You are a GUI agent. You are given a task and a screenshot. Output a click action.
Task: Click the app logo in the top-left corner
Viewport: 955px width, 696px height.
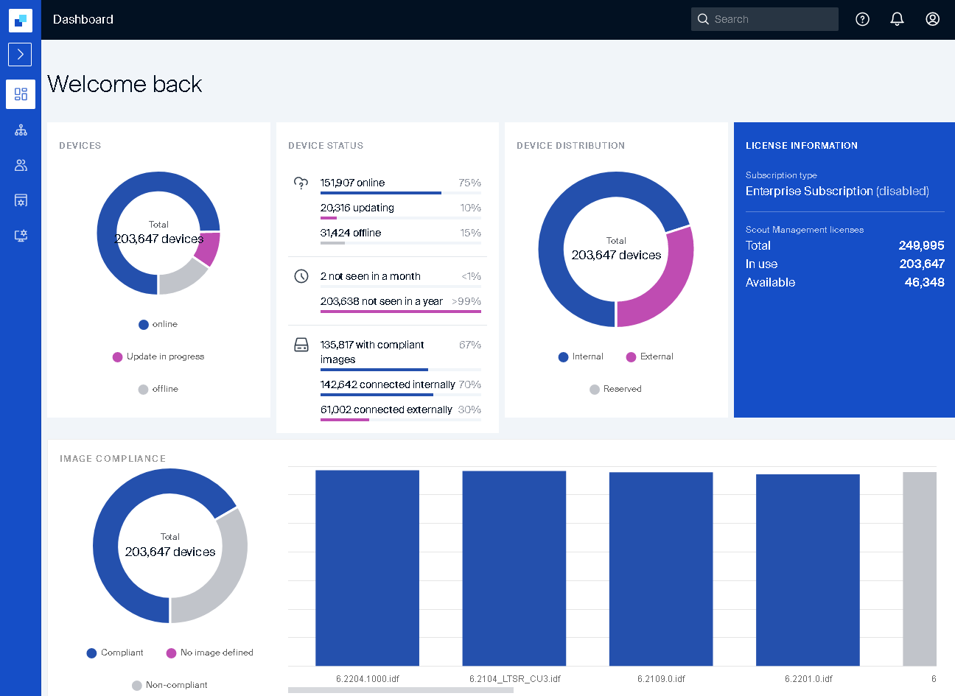coord(21,20)
